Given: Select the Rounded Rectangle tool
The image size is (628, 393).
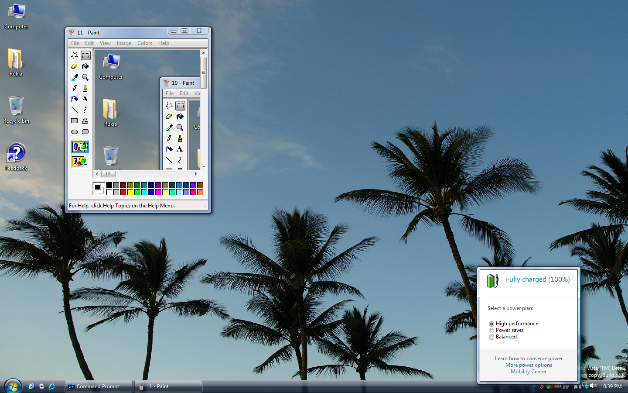Looking at the screenshot, I should click(85, 132).
